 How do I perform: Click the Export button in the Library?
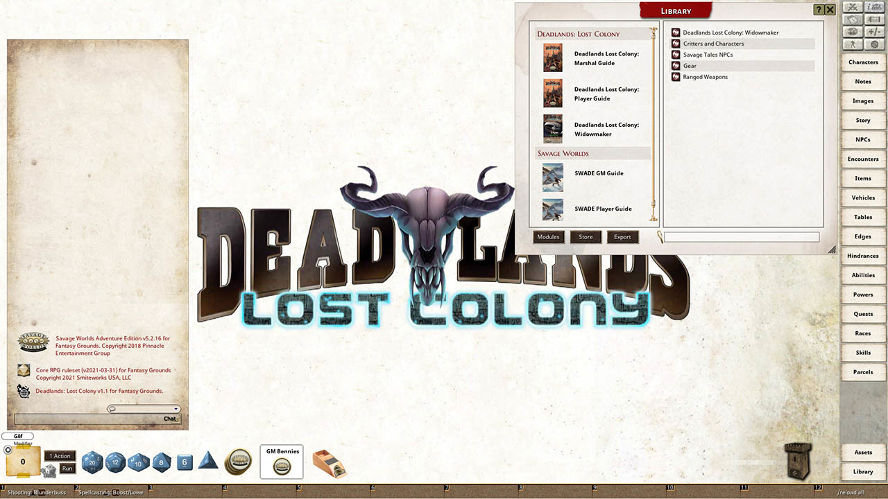click(x=622, y=236)
